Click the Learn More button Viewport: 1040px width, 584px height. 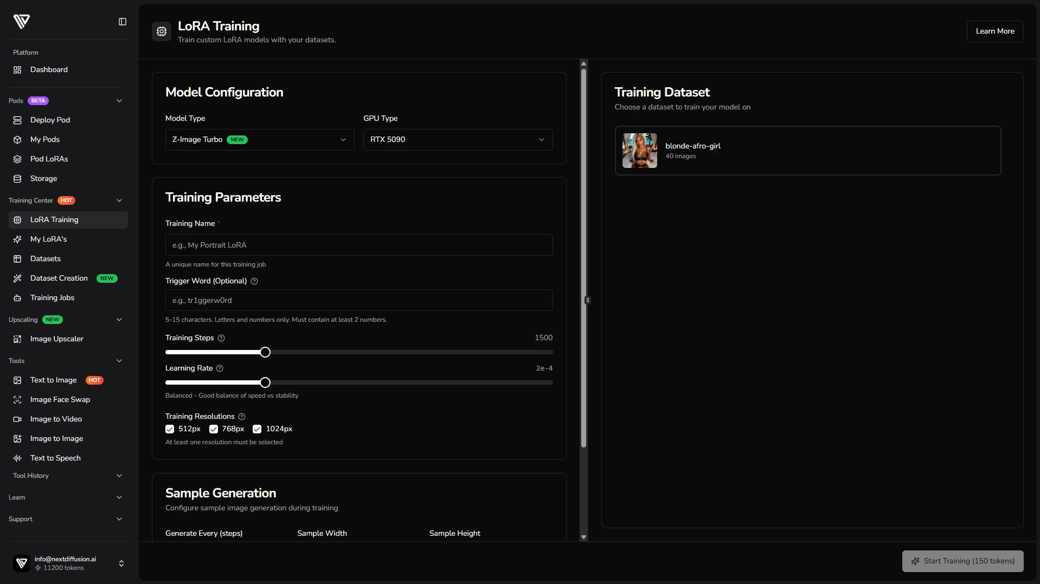(x=994, y=31)
